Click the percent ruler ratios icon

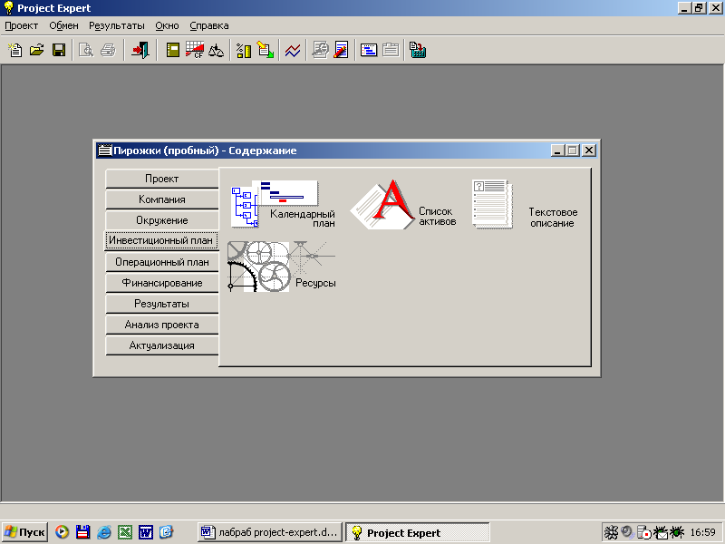pyautogui.click(x=243, y=50)
